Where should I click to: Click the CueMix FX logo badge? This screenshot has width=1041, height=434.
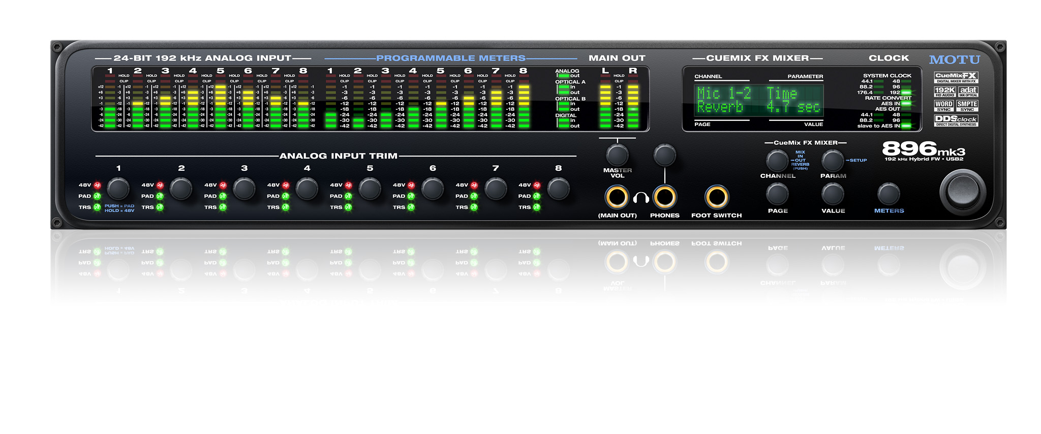click(x=956, y=77)
